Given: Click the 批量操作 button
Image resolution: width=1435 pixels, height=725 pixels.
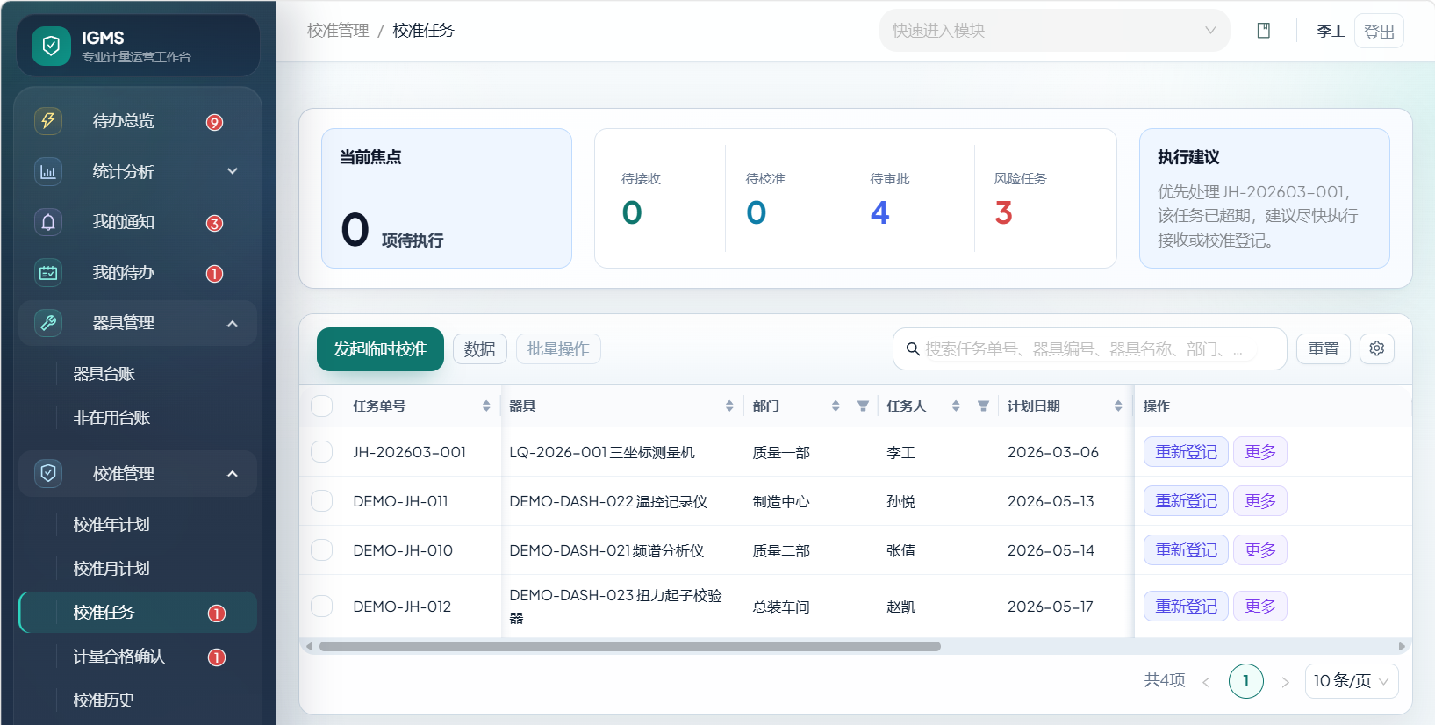Looking at the screenshot, I should 558,349.
